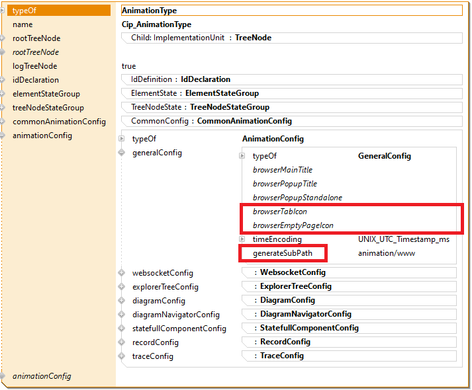Viewport: 472px width, 390px height.
Task: Click the generateSubPath value animation/www
Action: (386, 253)
